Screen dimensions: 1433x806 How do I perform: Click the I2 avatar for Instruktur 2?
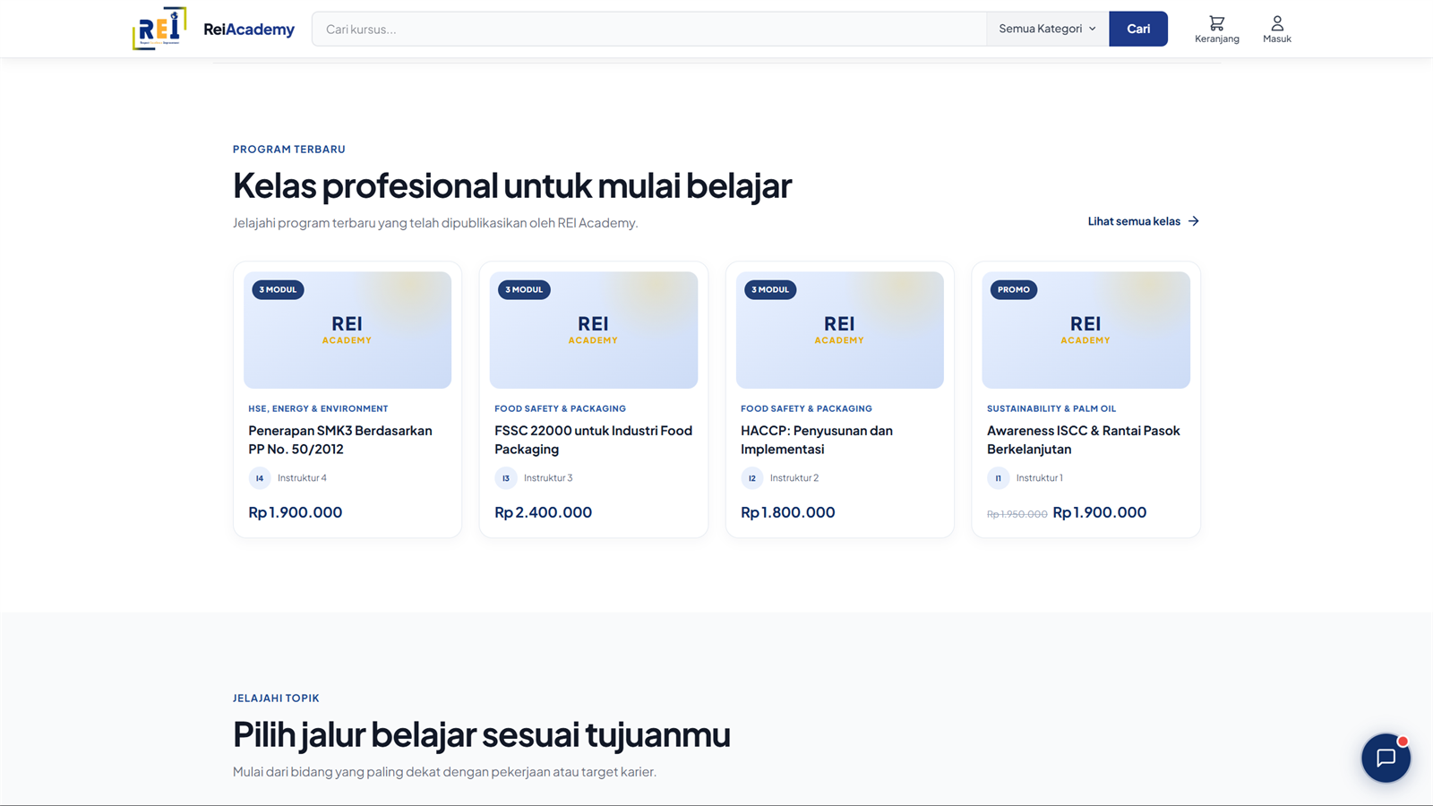click(x=752, y=478)
